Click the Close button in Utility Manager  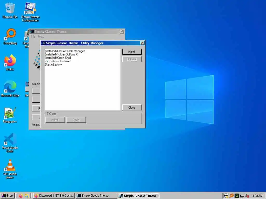point(132,108)
